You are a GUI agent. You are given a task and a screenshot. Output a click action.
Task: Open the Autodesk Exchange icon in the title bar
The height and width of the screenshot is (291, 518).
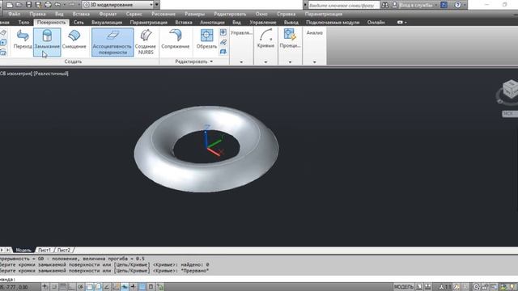(x=444, y=5)
